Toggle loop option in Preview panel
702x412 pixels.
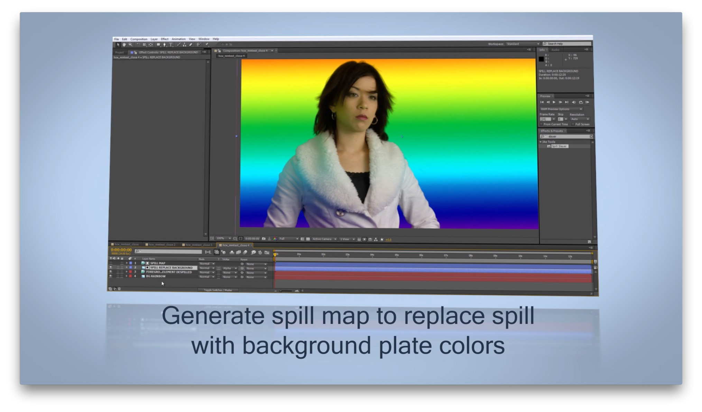pyautogui.click(x=581, y=102)
